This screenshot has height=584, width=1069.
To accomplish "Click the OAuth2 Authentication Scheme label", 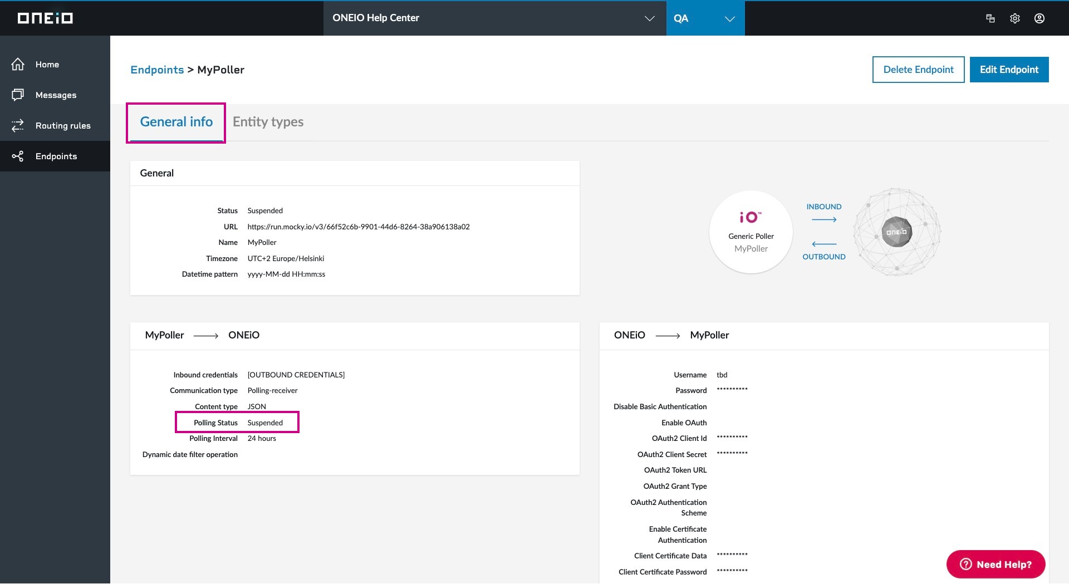I will [668, 508].
